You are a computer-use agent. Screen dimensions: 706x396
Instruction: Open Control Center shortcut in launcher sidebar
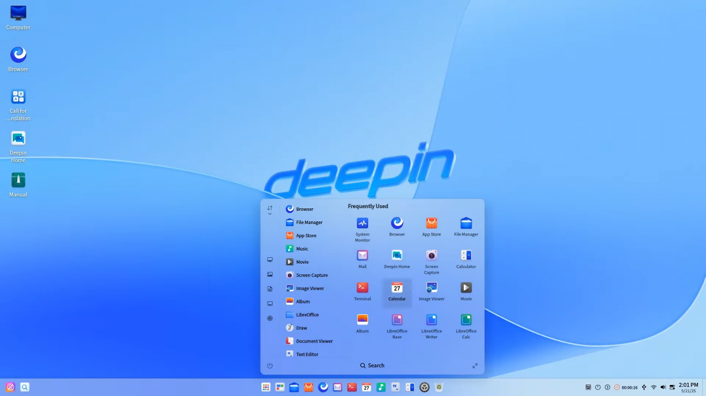pos(270,318)
